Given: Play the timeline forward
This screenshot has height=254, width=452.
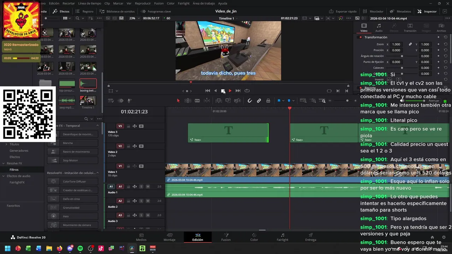Looking at the screenshot, I should point(230,91).
